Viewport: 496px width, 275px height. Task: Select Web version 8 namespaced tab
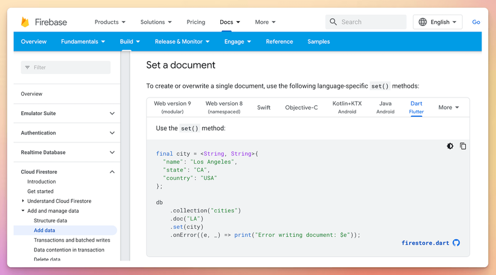224,107
